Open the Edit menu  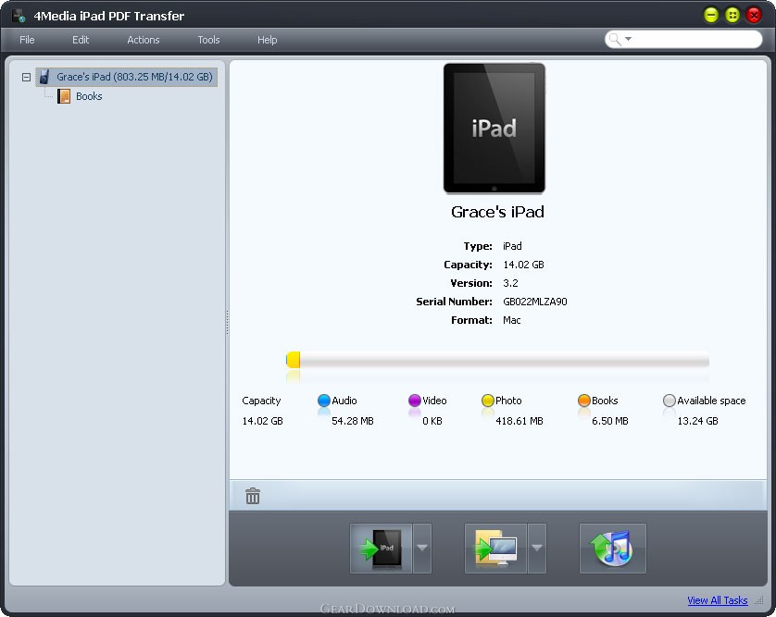pyautogui.click(x=81, y=40)
